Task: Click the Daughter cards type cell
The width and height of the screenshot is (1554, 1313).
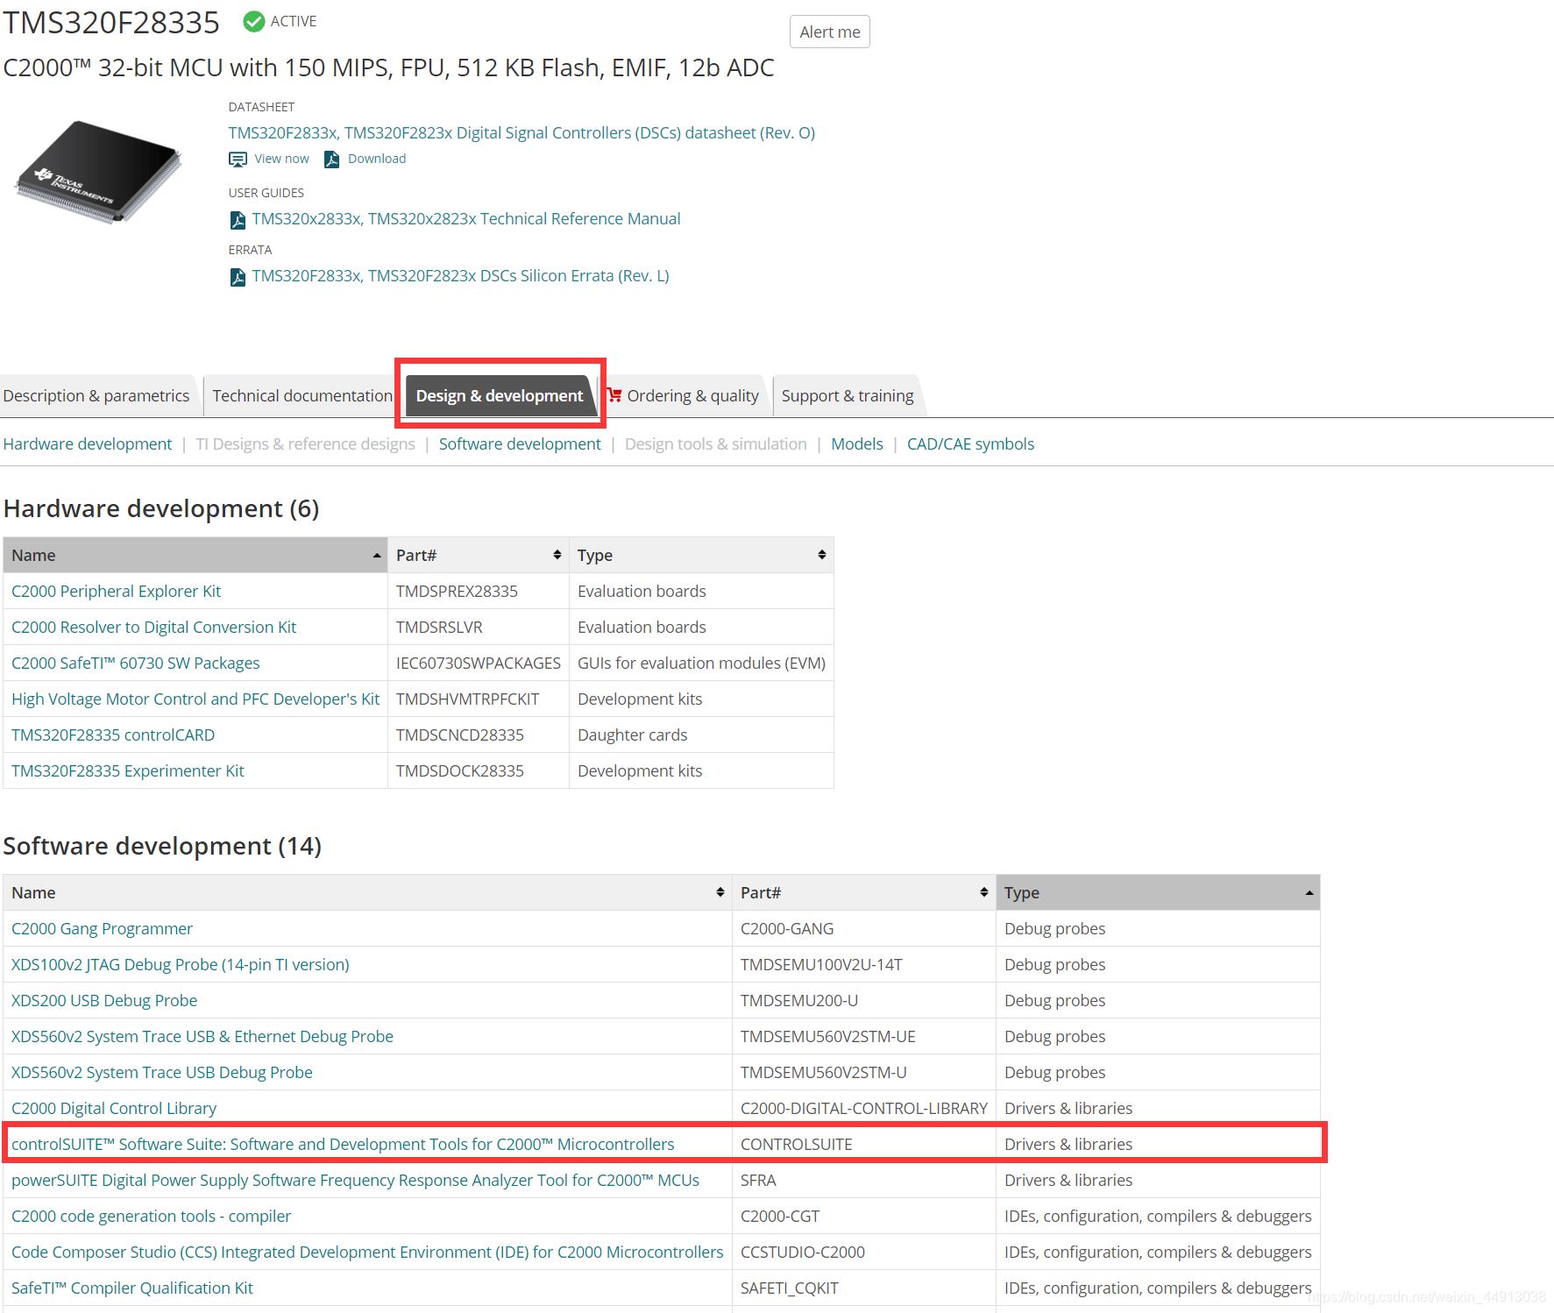Action: tap(701, 735)
